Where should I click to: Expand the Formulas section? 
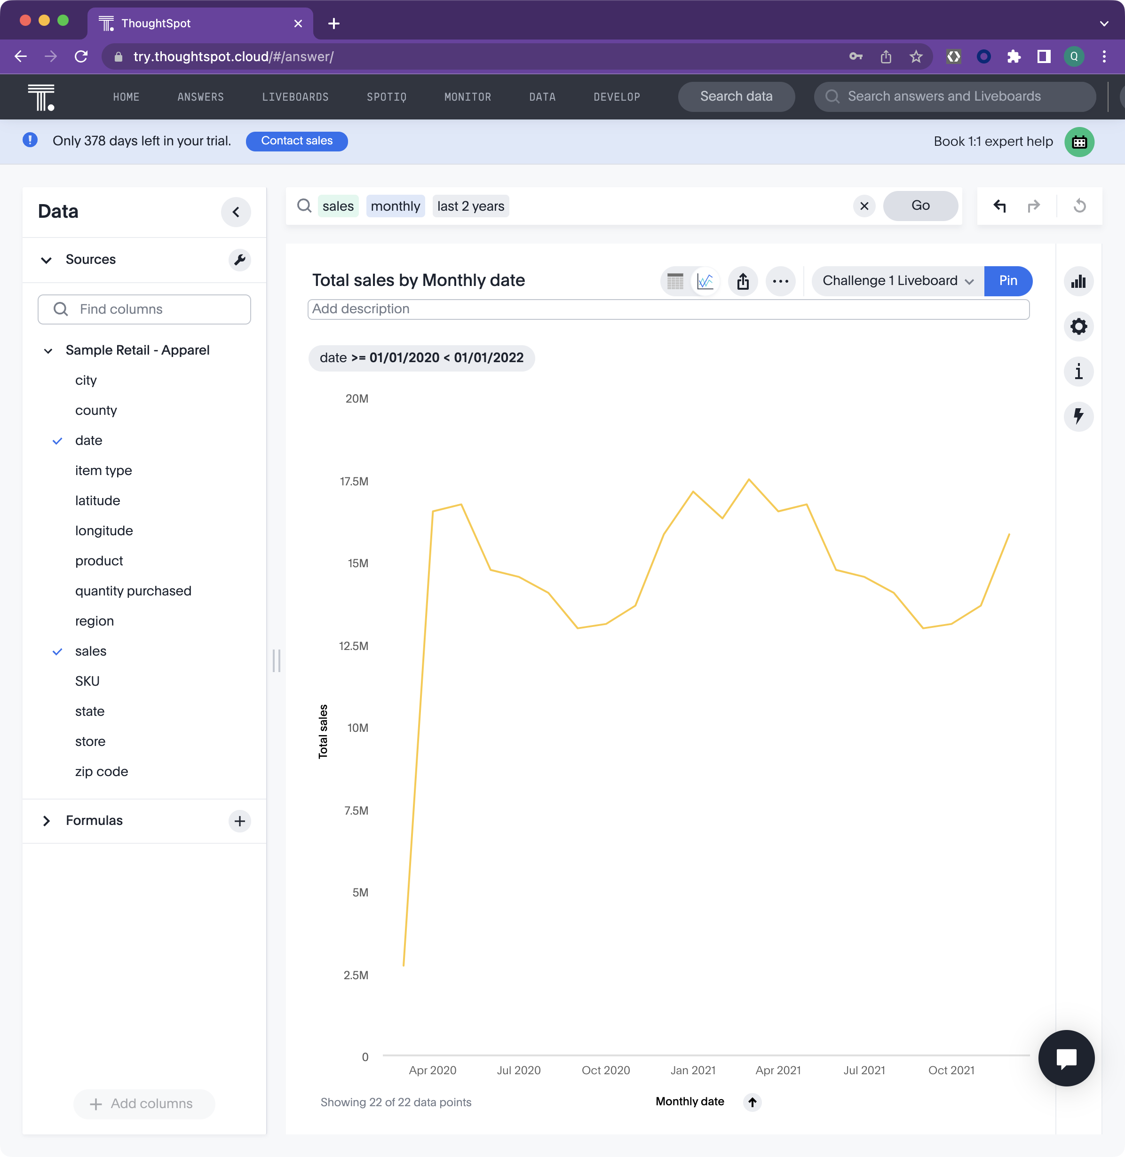click(46, 821)
